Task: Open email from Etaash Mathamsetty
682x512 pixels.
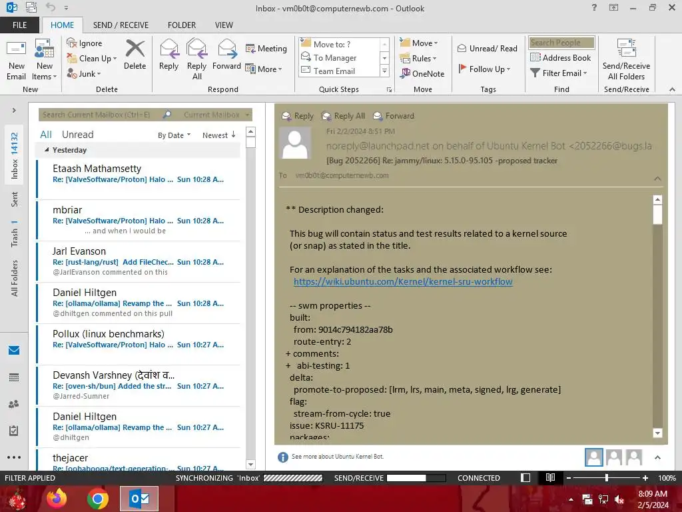Action: coord(139,179)
